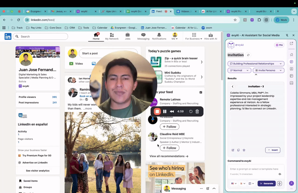
Task: Open LinkedIn's My Network tab
Action: [112, 36]
